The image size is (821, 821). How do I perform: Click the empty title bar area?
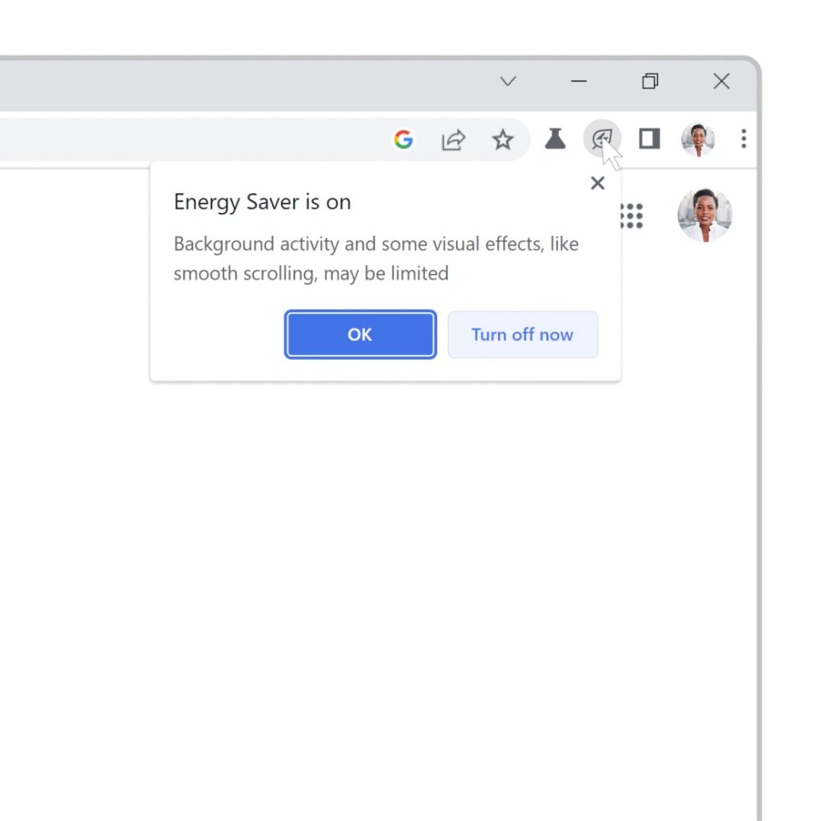click(247, 82)
